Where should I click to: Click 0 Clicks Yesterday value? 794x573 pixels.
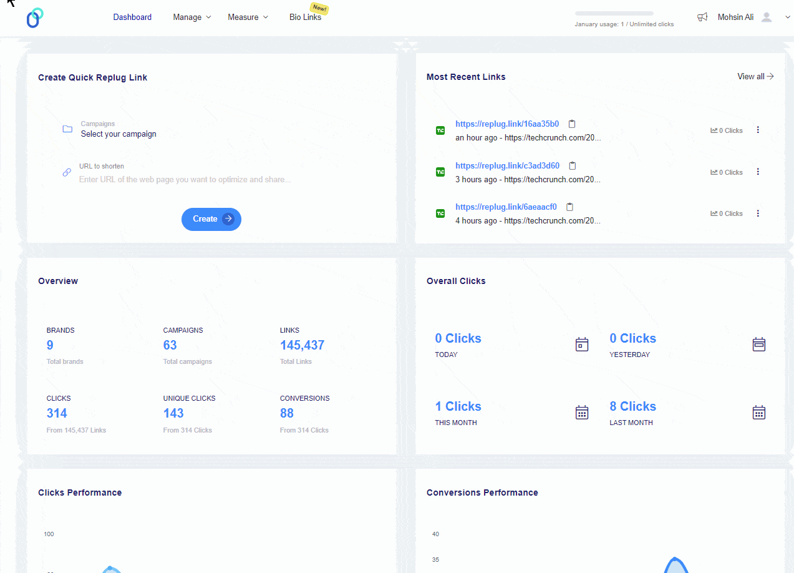click(x=632, y=338)
